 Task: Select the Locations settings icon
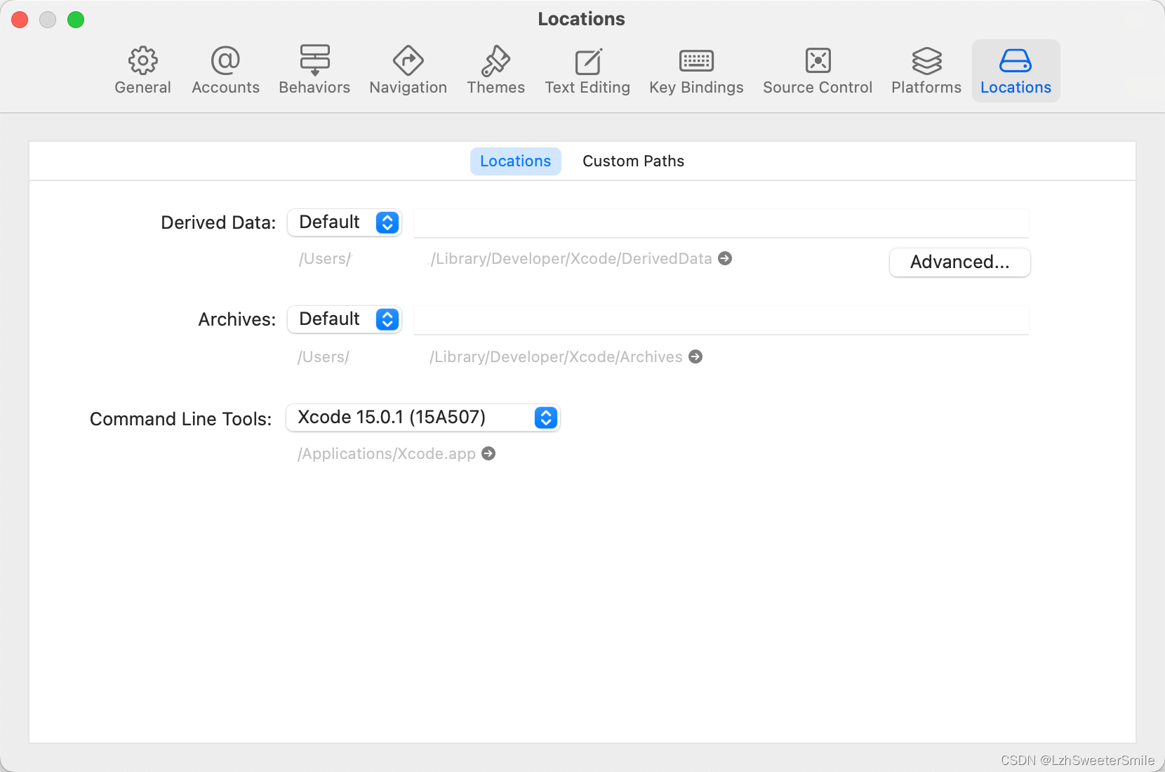1016,69
